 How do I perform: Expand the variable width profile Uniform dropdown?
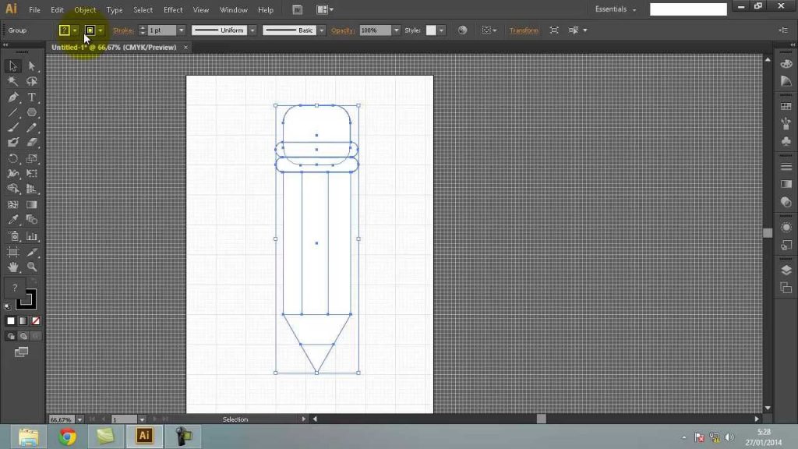point(251,30)
